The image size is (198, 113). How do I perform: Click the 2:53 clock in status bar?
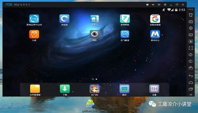[x=182, y=10]
